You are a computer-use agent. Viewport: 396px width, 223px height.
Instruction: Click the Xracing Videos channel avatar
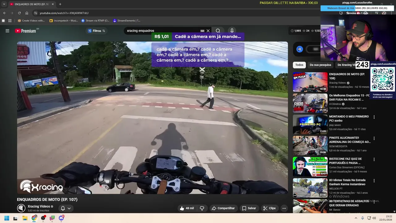tap(21, 208)
